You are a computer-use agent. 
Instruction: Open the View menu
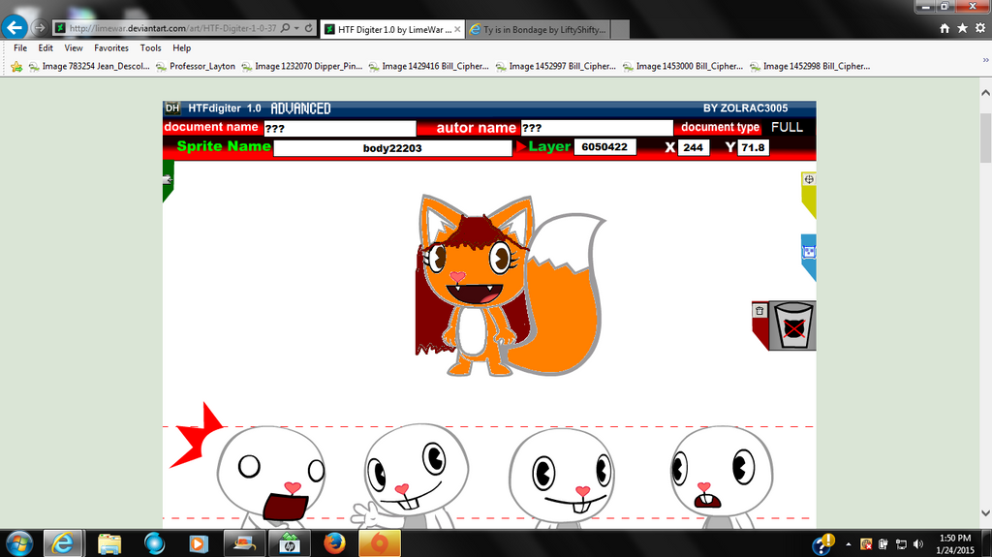pos(74,48)
